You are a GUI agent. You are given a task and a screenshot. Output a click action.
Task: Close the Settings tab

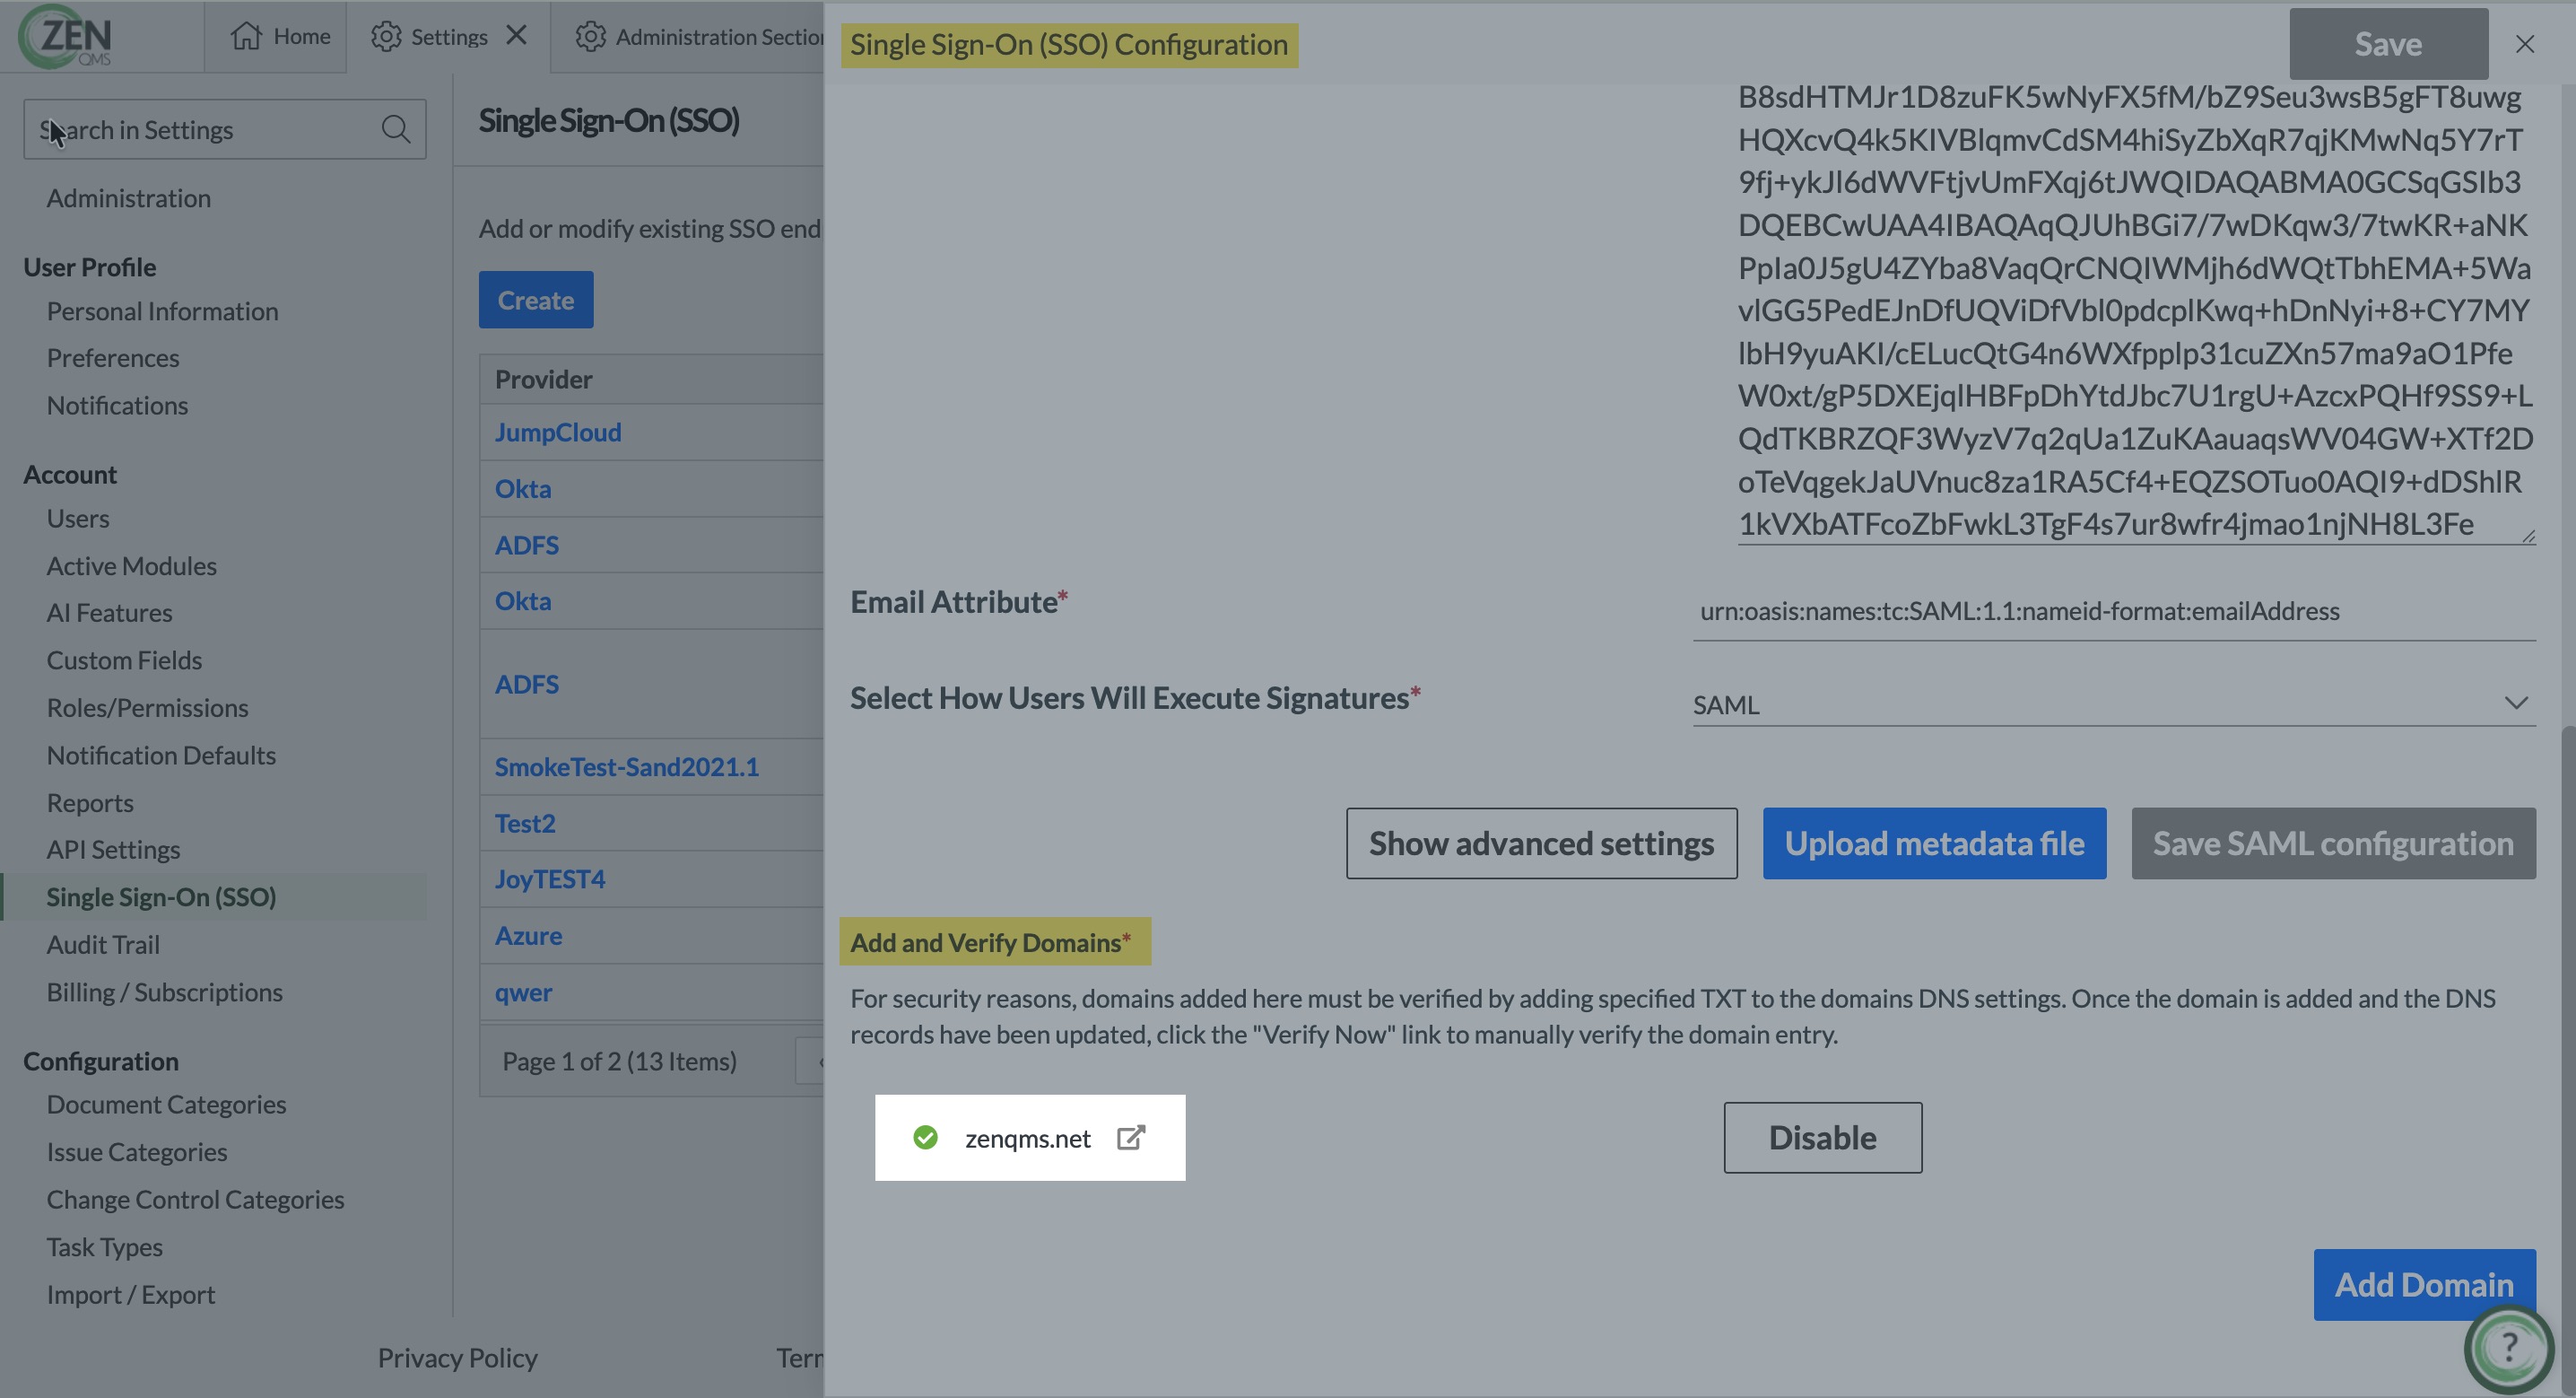coord(516,35)
